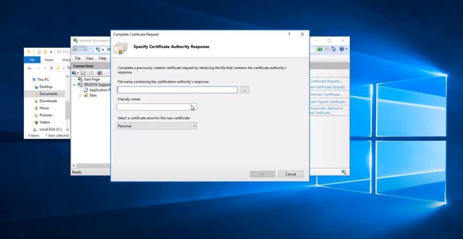Click the Connections up-level icon

(x=91, y=73)
